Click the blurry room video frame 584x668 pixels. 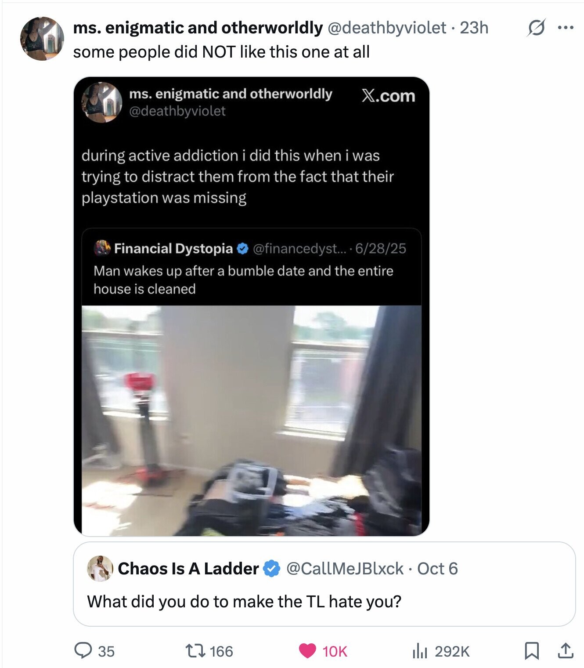click(251, 421)
